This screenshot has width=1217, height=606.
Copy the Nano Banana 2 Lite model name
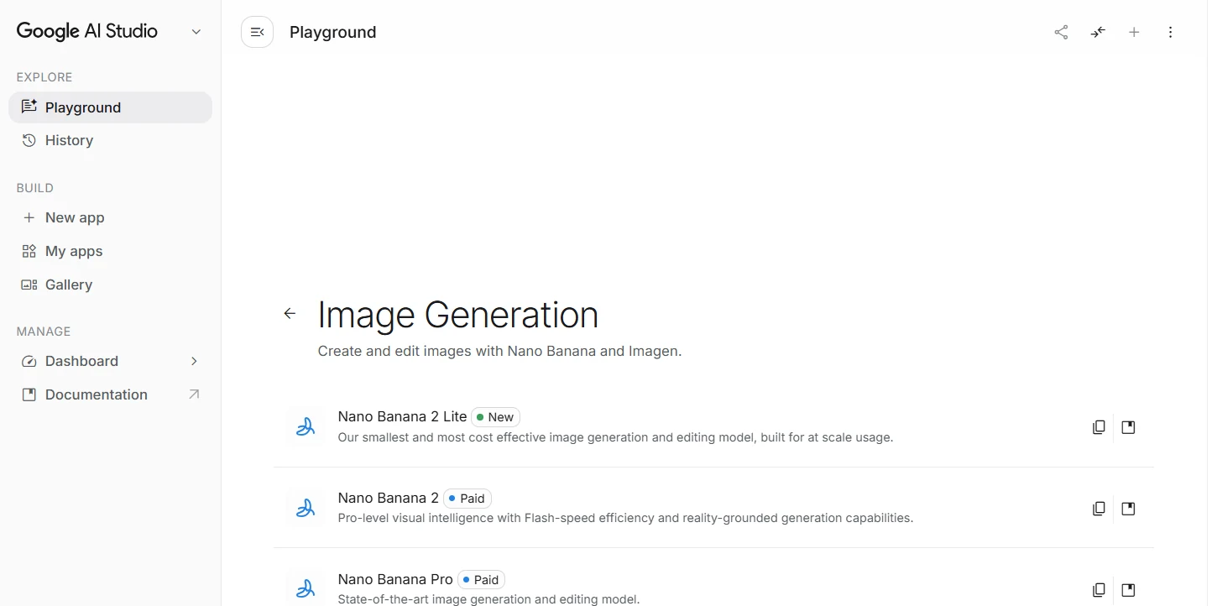[1099, 427]
